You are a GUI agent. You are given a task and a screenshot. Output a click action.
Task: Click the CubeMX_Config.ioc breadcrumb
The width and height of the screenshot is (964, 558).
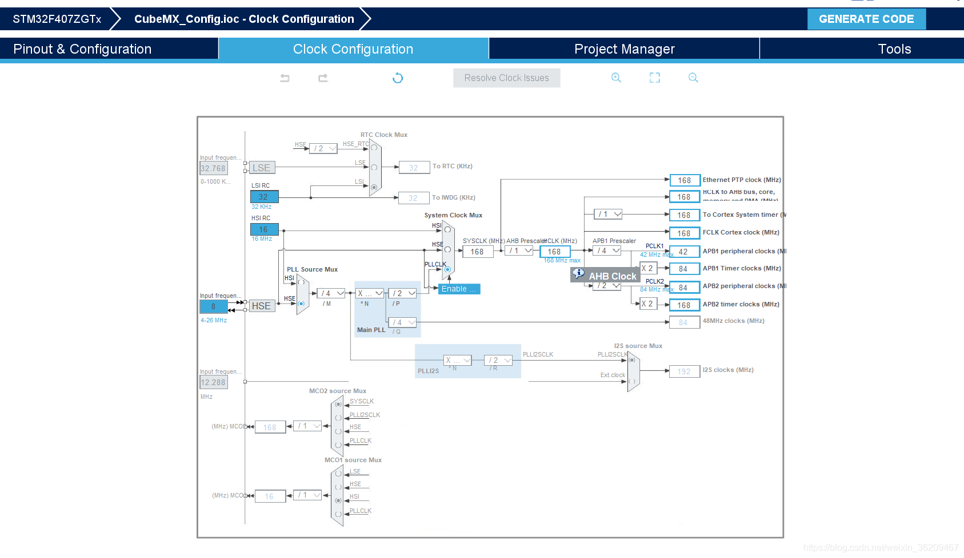[244, 19]
